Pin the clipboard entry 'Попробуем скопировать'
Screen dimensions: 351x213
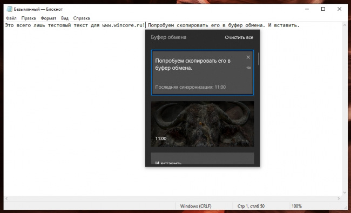pyautogui.click(x=248, y=68)
